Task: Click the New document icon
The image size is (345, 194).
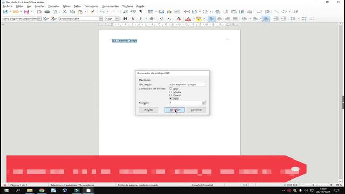Action: (5, 12)
